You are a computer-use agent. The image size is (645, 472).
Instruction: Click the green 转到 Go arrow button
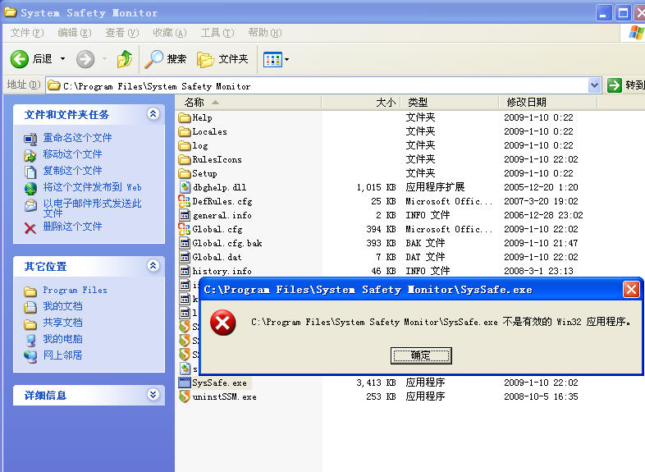coord(615,85)
